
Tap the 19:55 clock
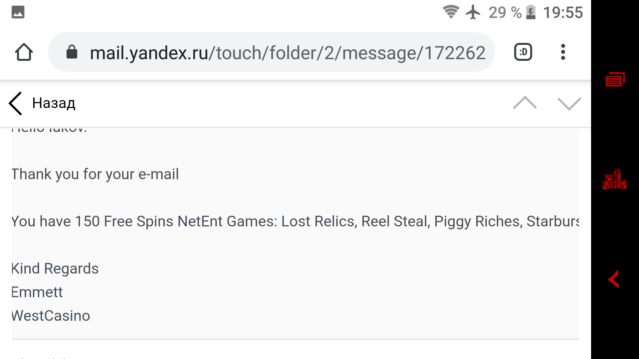click(x=563, y=13)
